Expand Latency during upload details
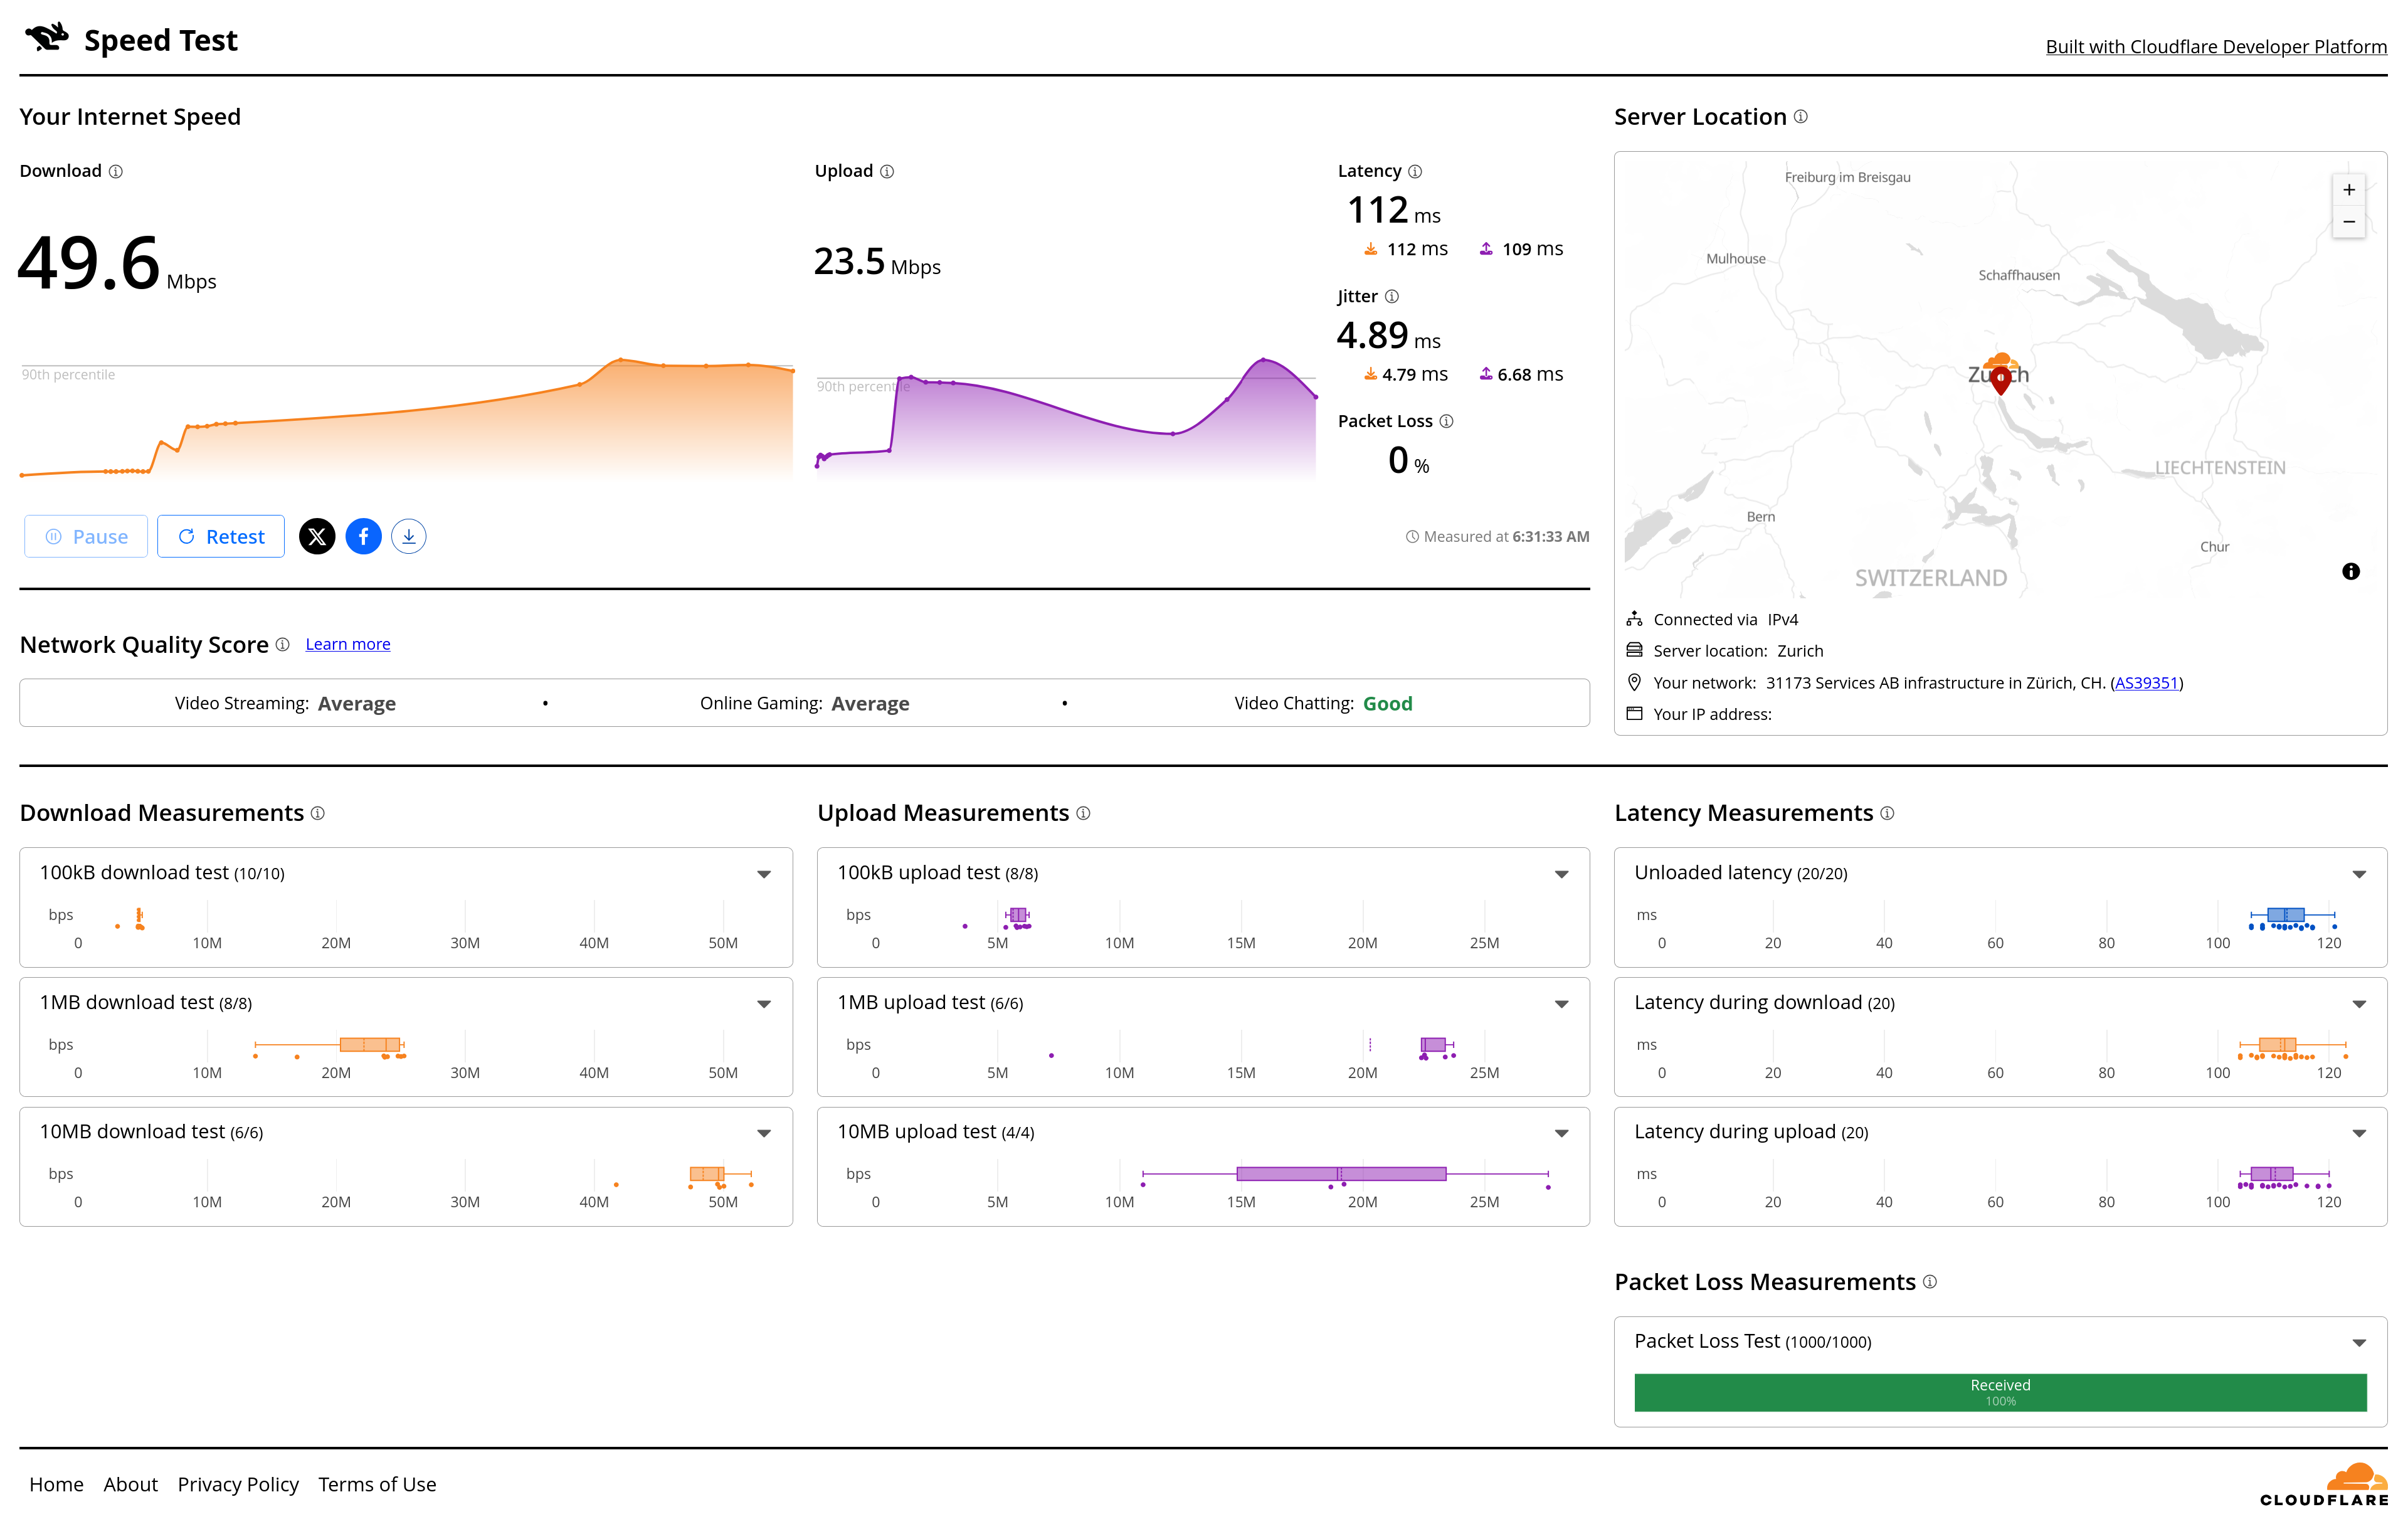Viewport: 2408px width, 1529px height. pos(2359,1133)
